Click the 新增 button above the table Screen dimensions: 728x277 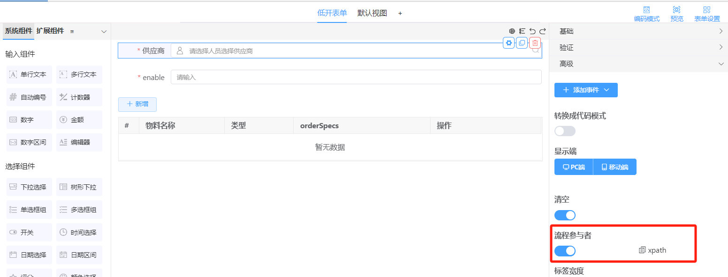click(137, 104)
